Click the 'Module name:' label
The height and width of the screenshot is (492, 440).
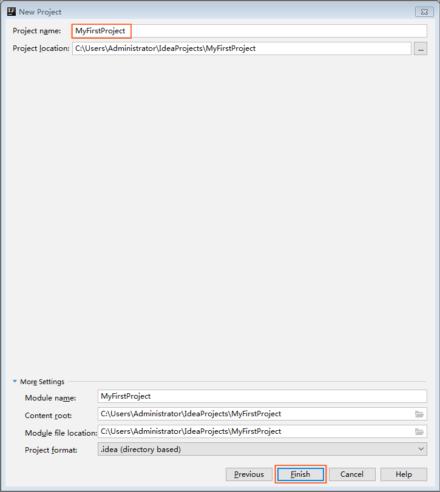tap(50, 398)
